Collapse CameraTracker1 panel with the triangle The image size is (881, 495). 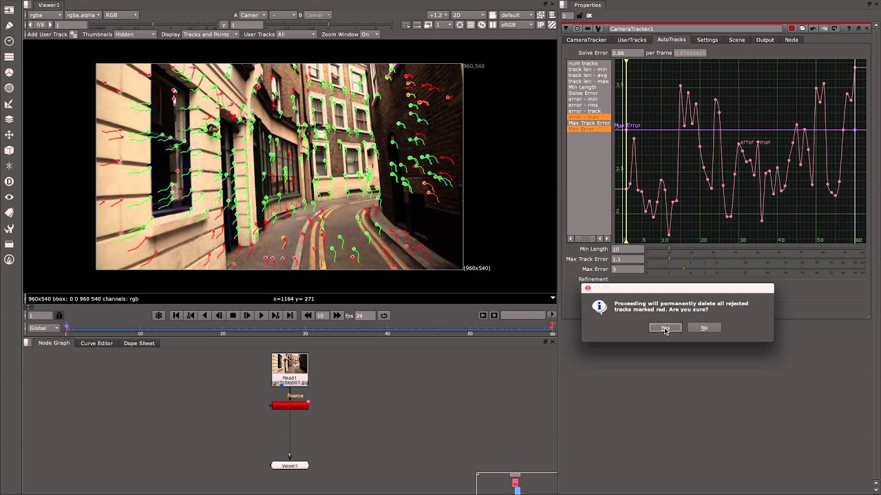click(566, 29)
